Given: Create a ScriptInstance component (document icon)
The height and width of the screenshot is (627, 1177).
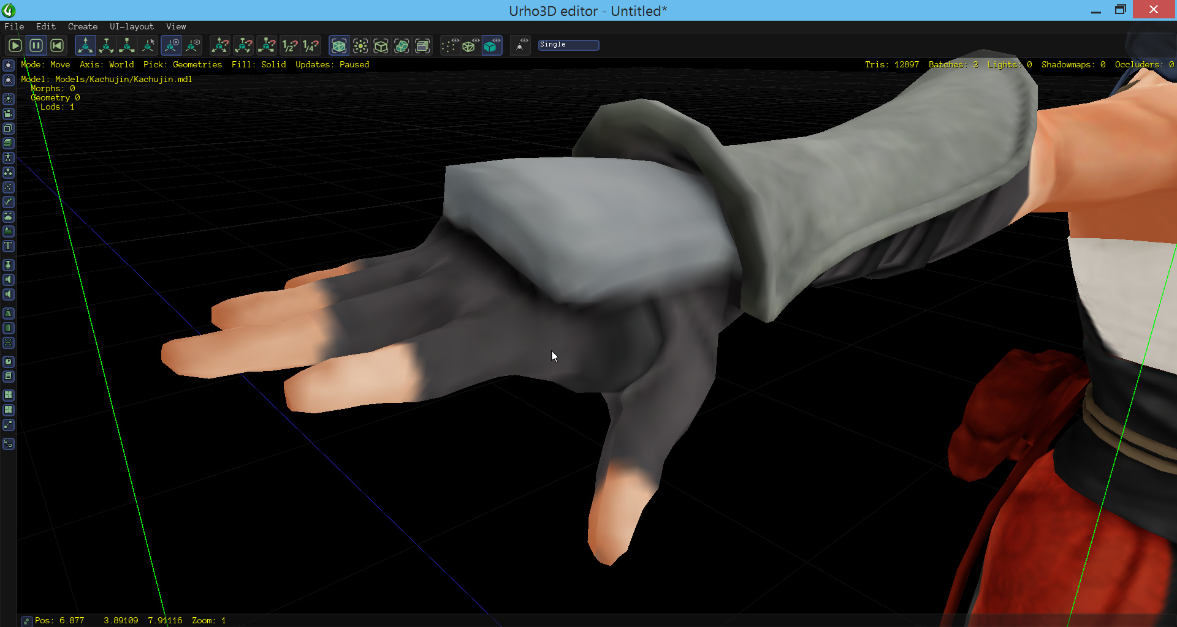Looking at the screenshot, I should click(9, 376).
